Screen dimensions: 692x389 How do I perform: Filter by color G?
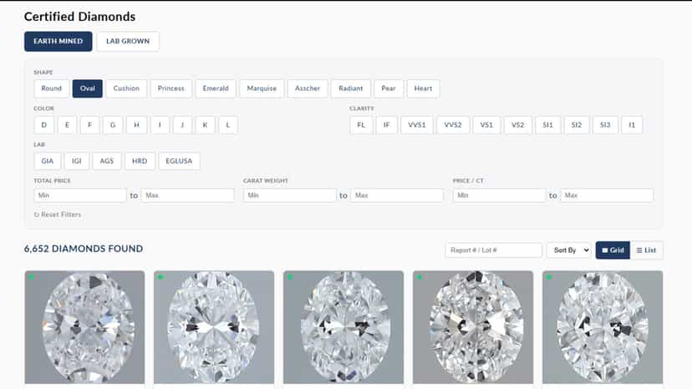[113, 125]
